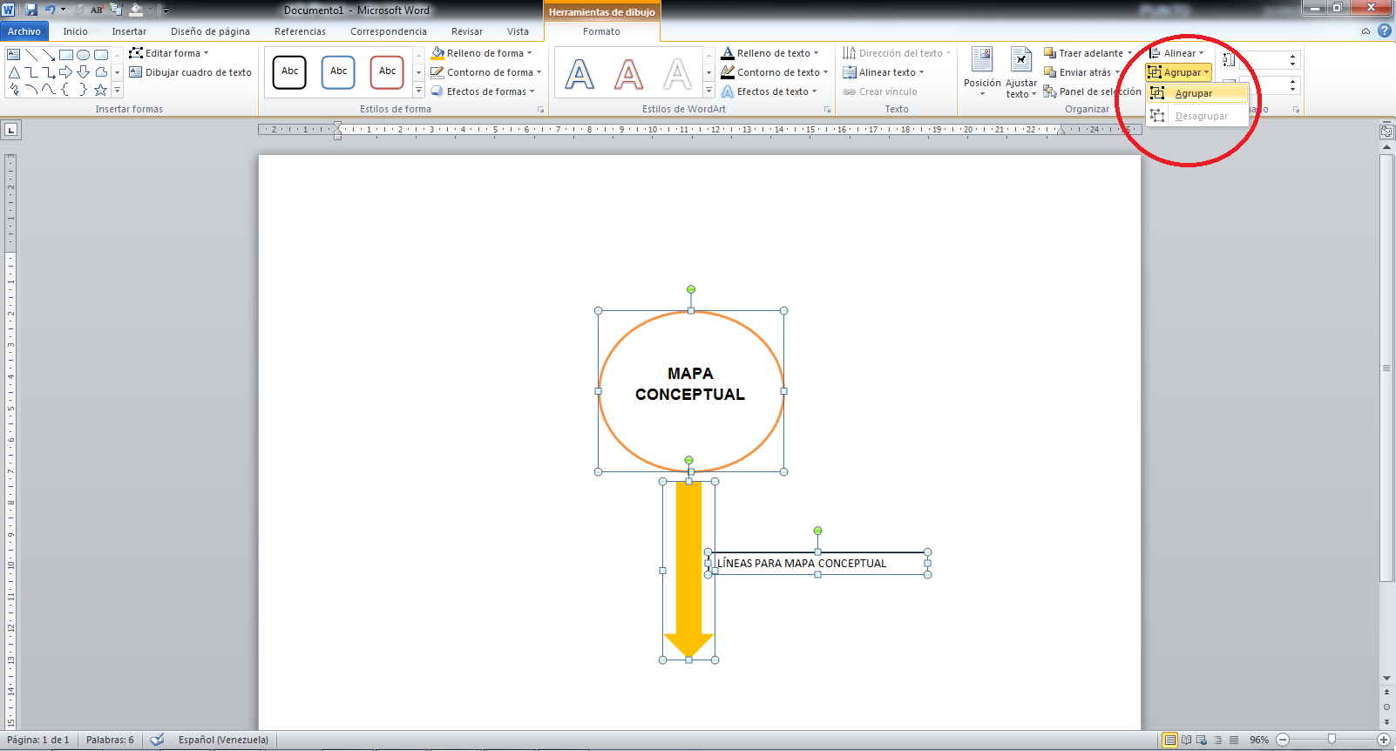The width and height of the screenshot is (1396, 751).
Task: Pick the arrow line shape
Action: coord(49,54)
